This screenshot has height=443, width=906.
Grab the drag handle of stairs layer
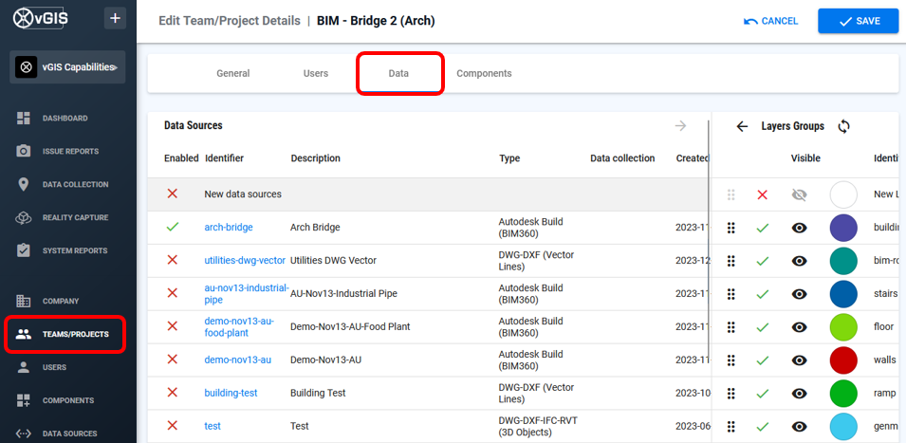tap(730, 294)
